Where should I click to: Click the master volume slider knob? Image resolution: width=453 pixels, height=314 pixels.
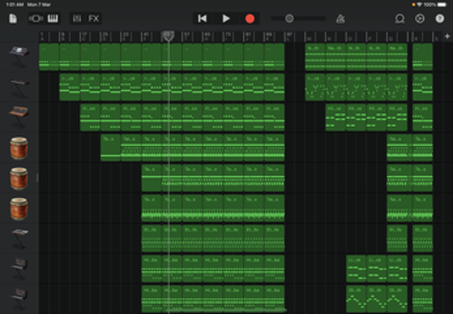289,18
